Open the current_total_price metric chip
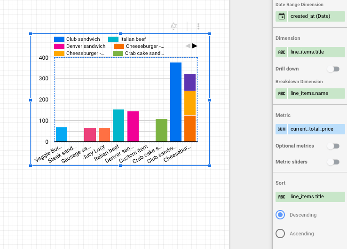Screen dimensions: 347x249 [310, 129]
